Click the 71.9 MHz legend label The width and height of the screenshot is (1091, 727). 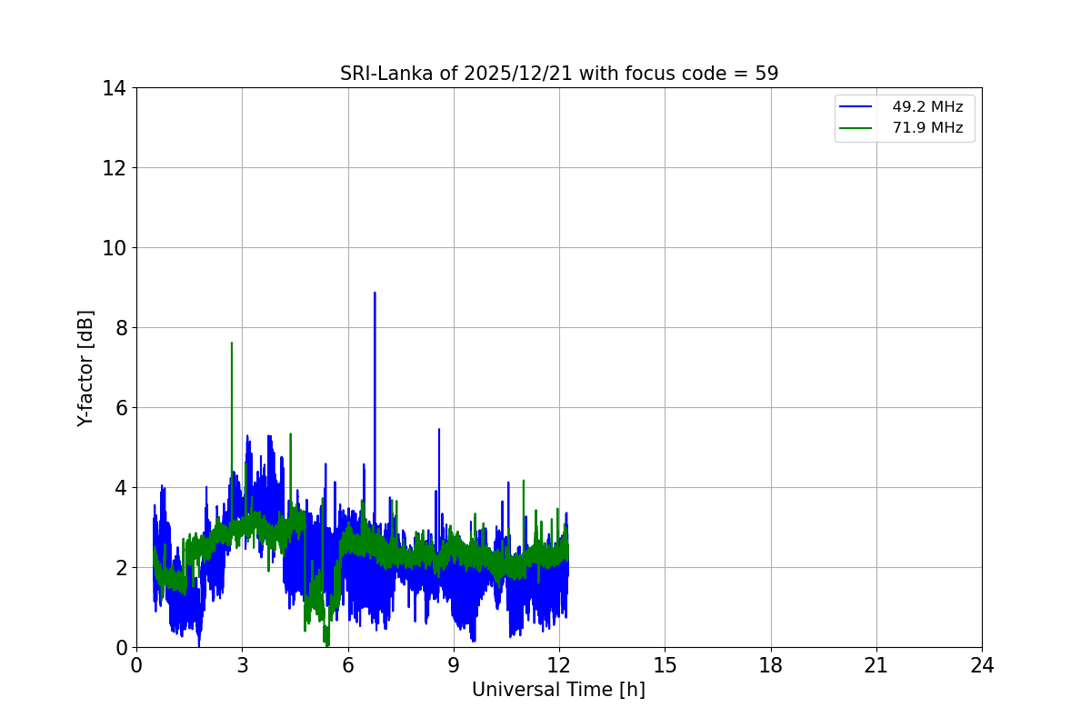(x=927, y=128)
